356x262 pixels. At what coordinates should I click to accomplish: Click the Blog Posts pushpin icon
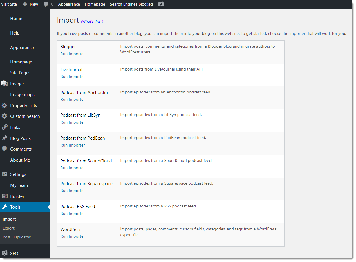pos(5,138)
